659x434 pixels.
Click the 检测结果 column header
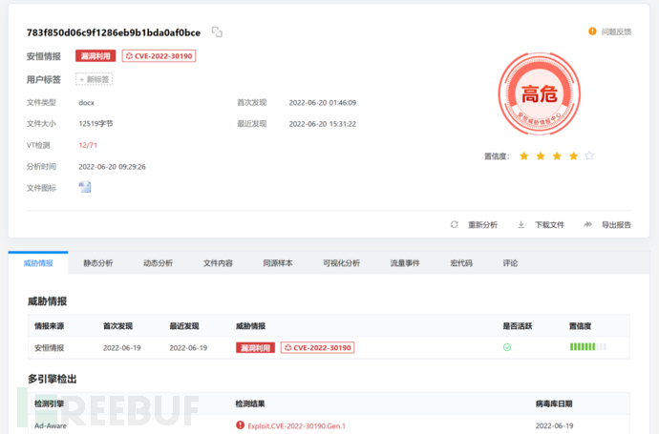[x=250, y=403]
